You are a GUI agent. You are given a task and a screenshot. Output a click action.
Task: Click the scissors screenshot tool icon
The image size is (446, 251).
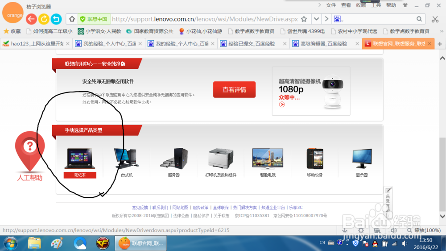435,19
